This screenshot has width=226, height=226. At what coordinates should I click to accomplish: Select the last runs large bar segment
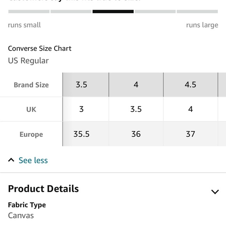point(197,12)
